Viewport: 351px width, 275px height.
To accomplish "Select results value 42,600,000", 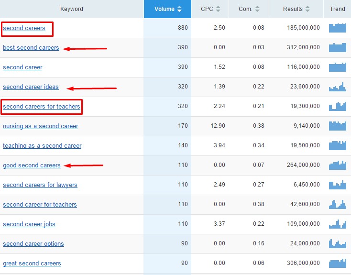I will (x=305, y=204).
